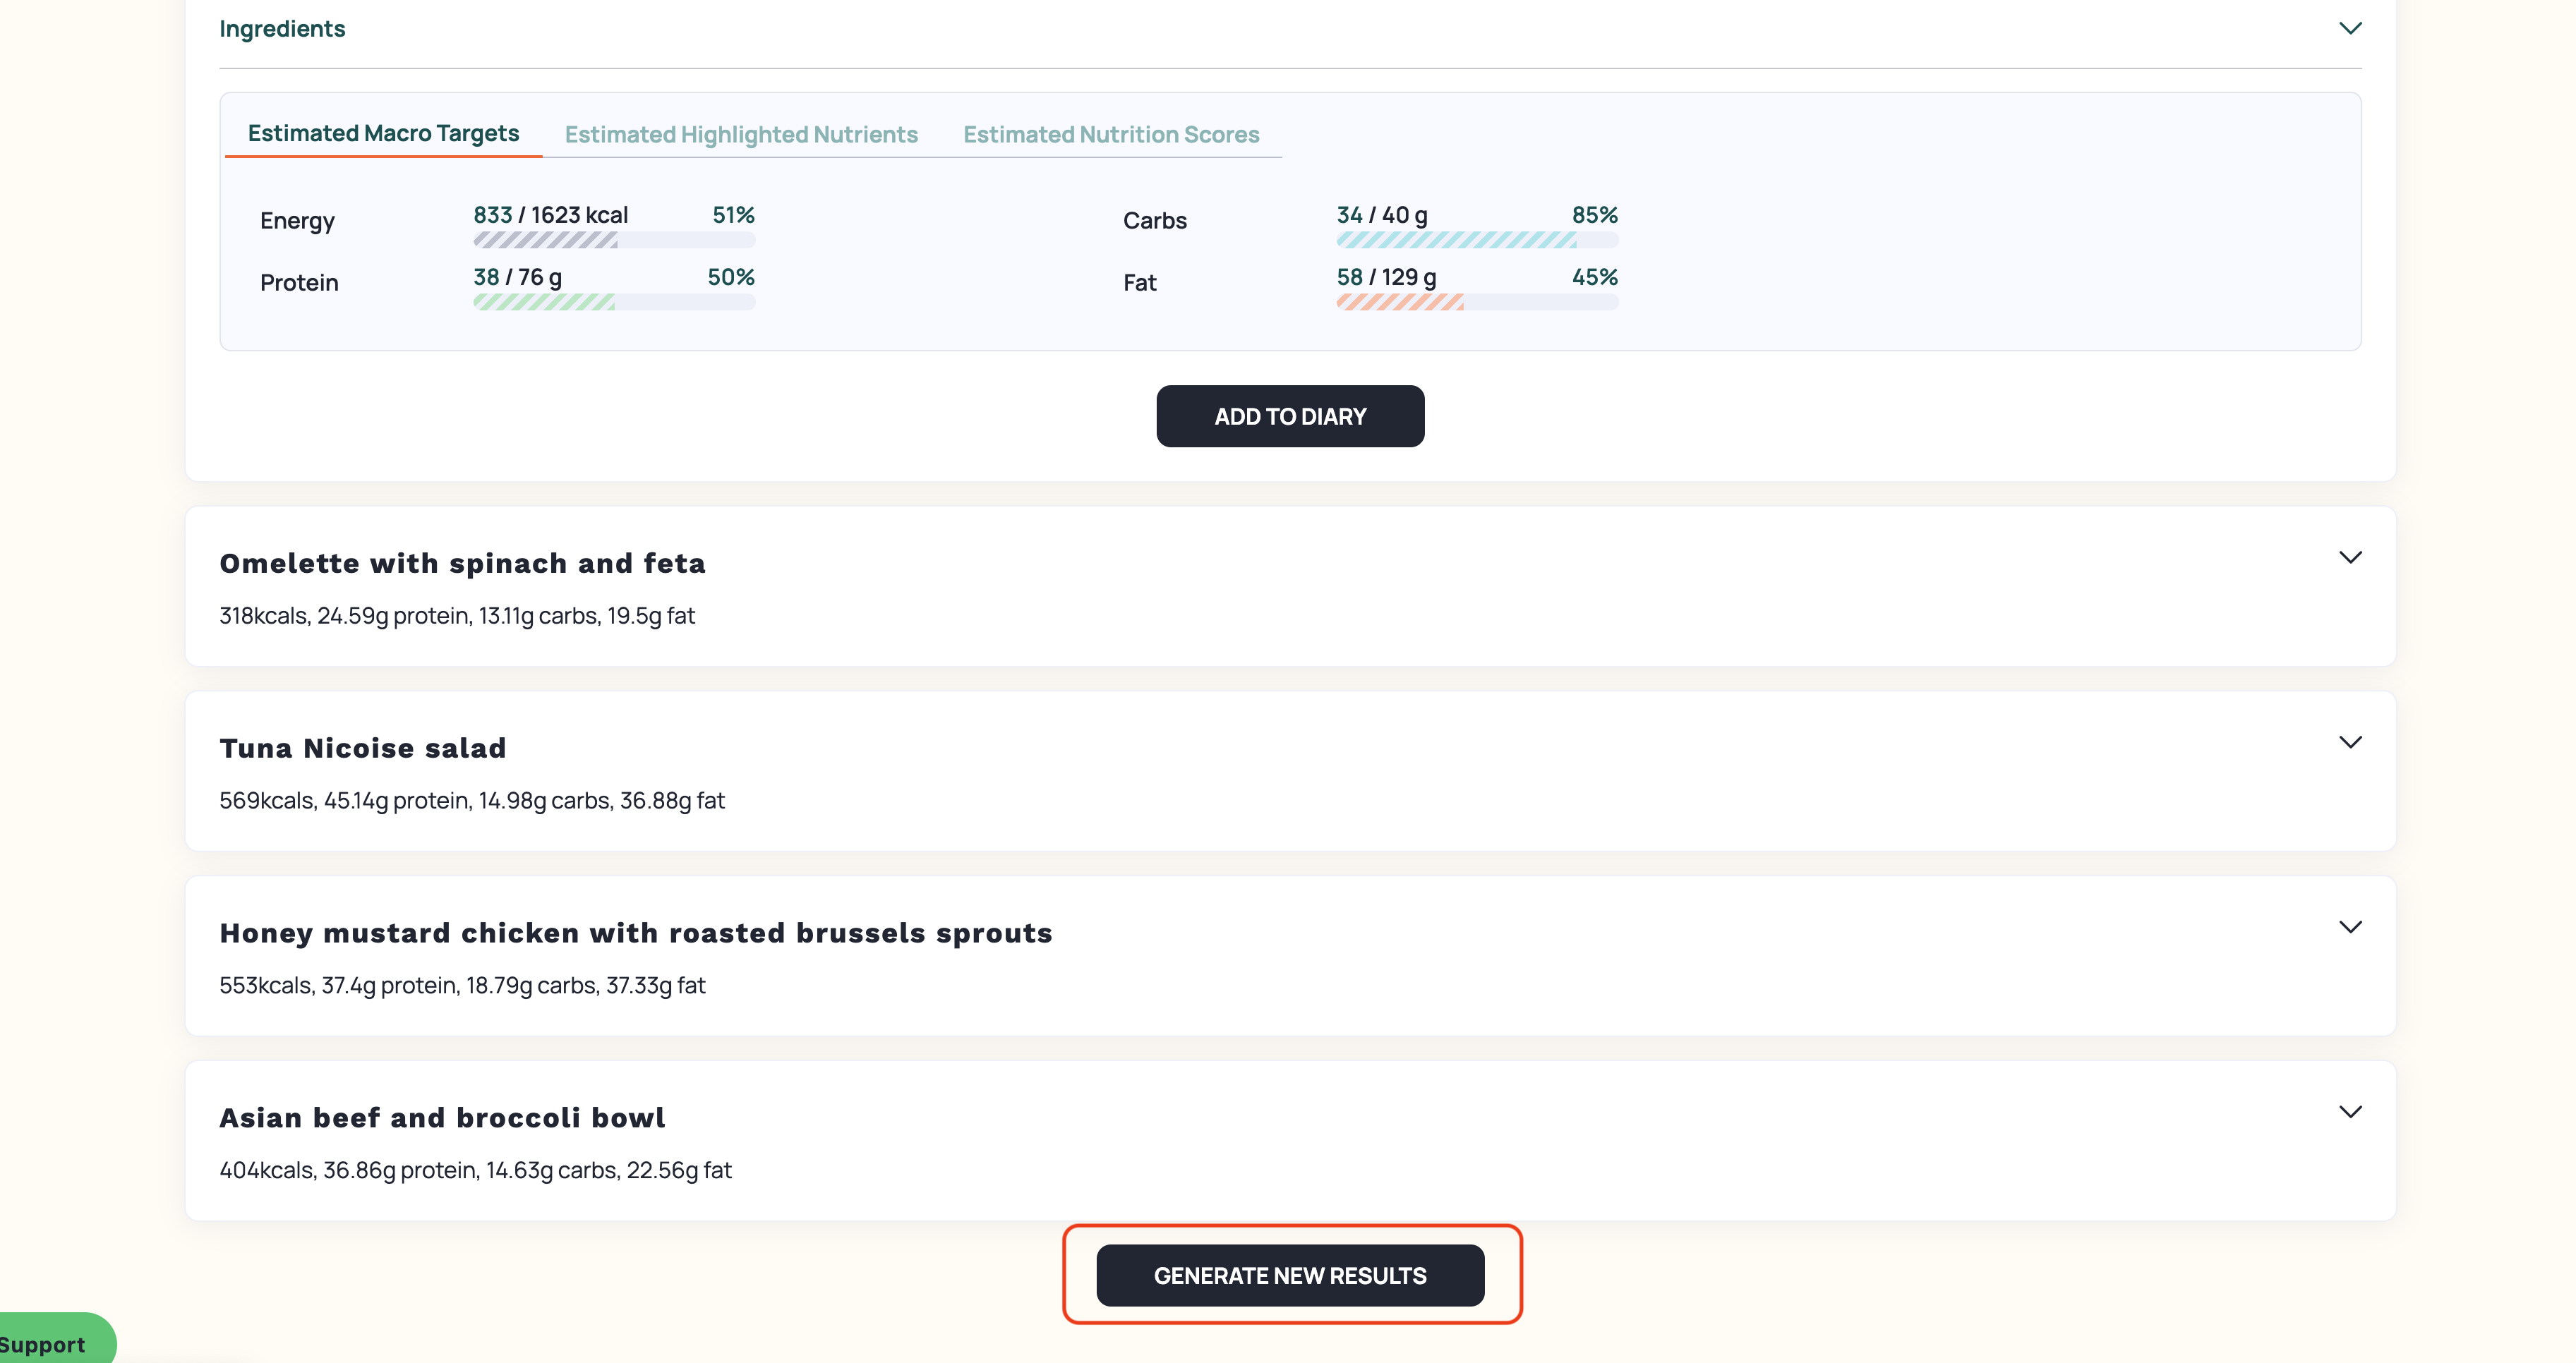Expand the Tuna Nicoise salad chevron
The width and height of the screenshot is (2576, 1363).
(x=2350, y=742)
